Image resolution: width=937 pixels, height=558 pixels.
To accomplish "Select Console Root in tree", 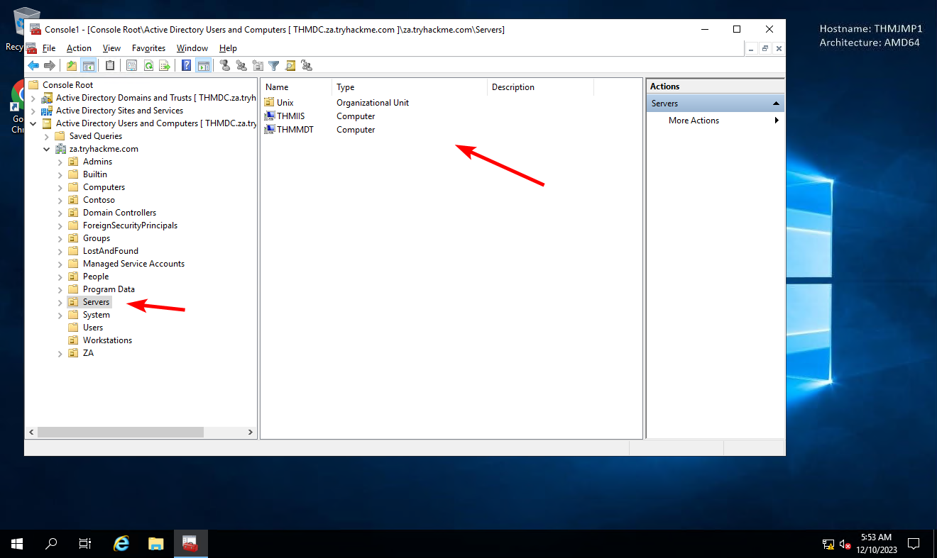I will pyautogui.click(x=67, y=85).
